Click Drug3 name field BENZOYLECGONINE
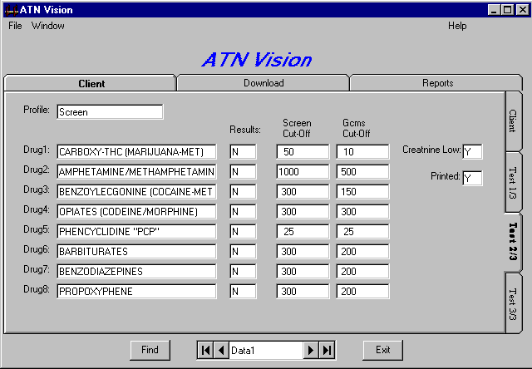532x369 pixels. click(x=136, y=192)
